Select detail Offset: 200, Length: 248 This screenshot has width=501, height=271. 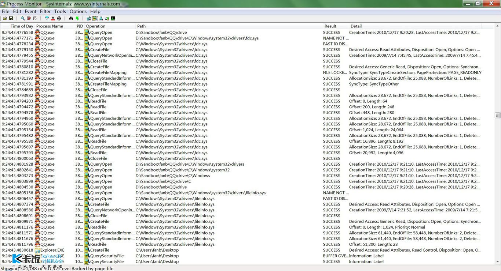click(x=372, y=107)
